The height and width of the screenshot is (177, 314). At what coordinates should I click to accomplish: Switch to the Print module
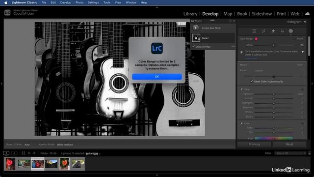tap(281, 14)
